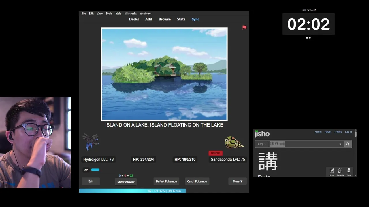
Task: Click the Show Answer button
Action: (126, 182)
